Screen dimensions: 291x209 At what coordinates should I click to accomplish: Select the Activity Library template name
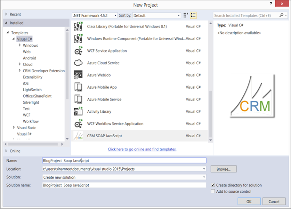(x=99, y=112)
